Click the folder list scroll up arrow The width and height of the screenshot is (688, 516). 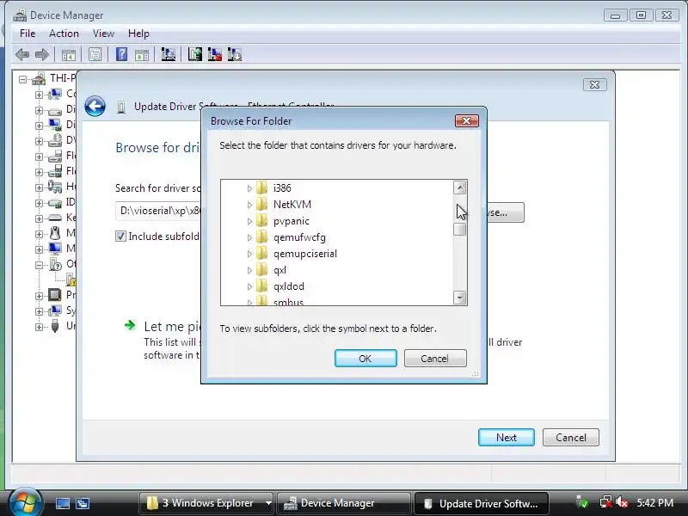pyautogui.click(x=459, y=187)
